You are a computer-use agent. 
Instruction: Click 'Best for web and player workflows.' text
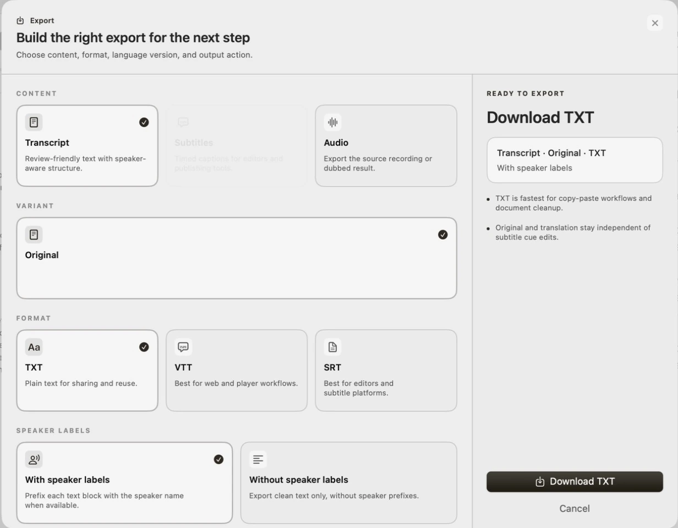(236, 383)
